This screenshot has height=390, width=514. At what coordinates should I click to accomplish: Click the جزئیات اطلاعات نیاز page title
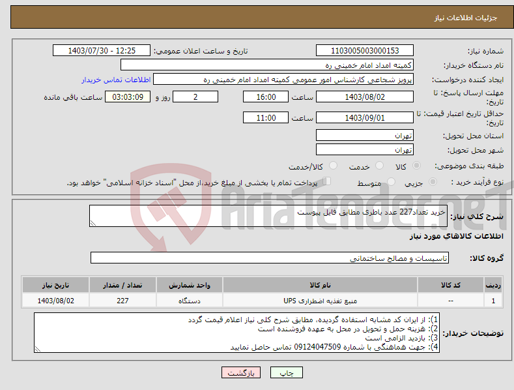point(466,18)
